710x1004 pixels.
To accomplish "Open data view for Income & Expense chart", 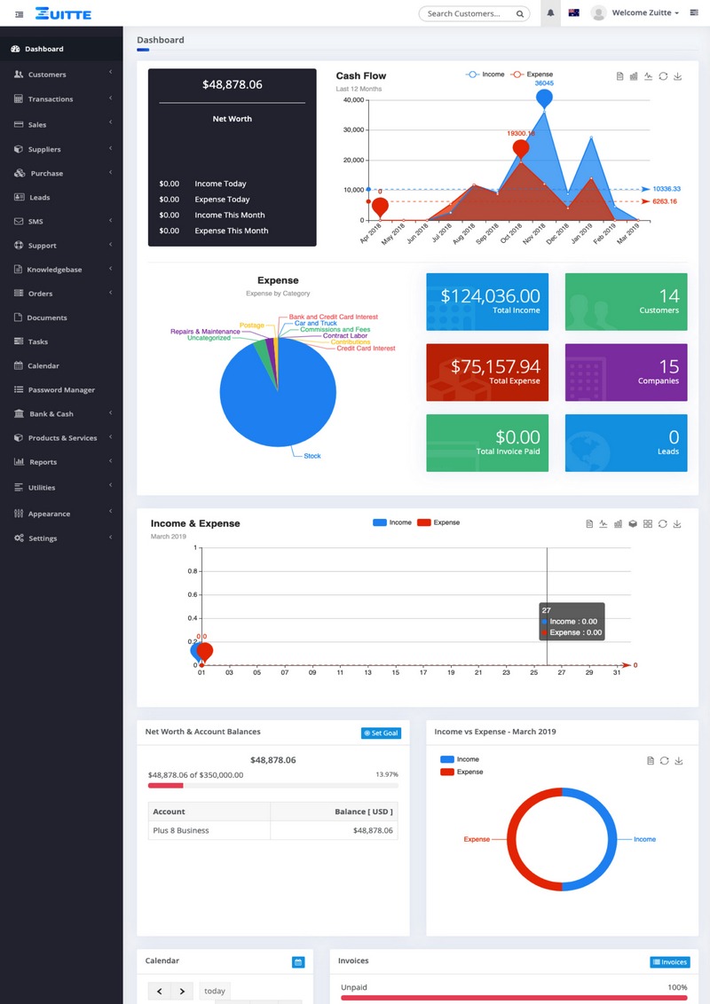I will [x=589, y=524].
